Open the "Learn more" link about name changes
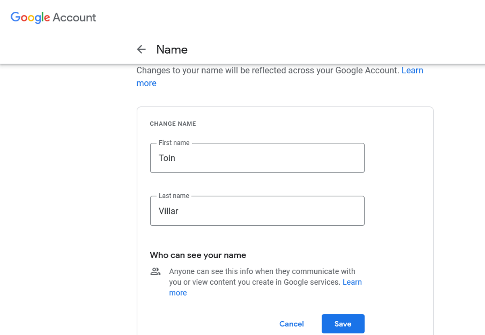The height and width of the screenshot is (335, 485). (x=412, y=70)
